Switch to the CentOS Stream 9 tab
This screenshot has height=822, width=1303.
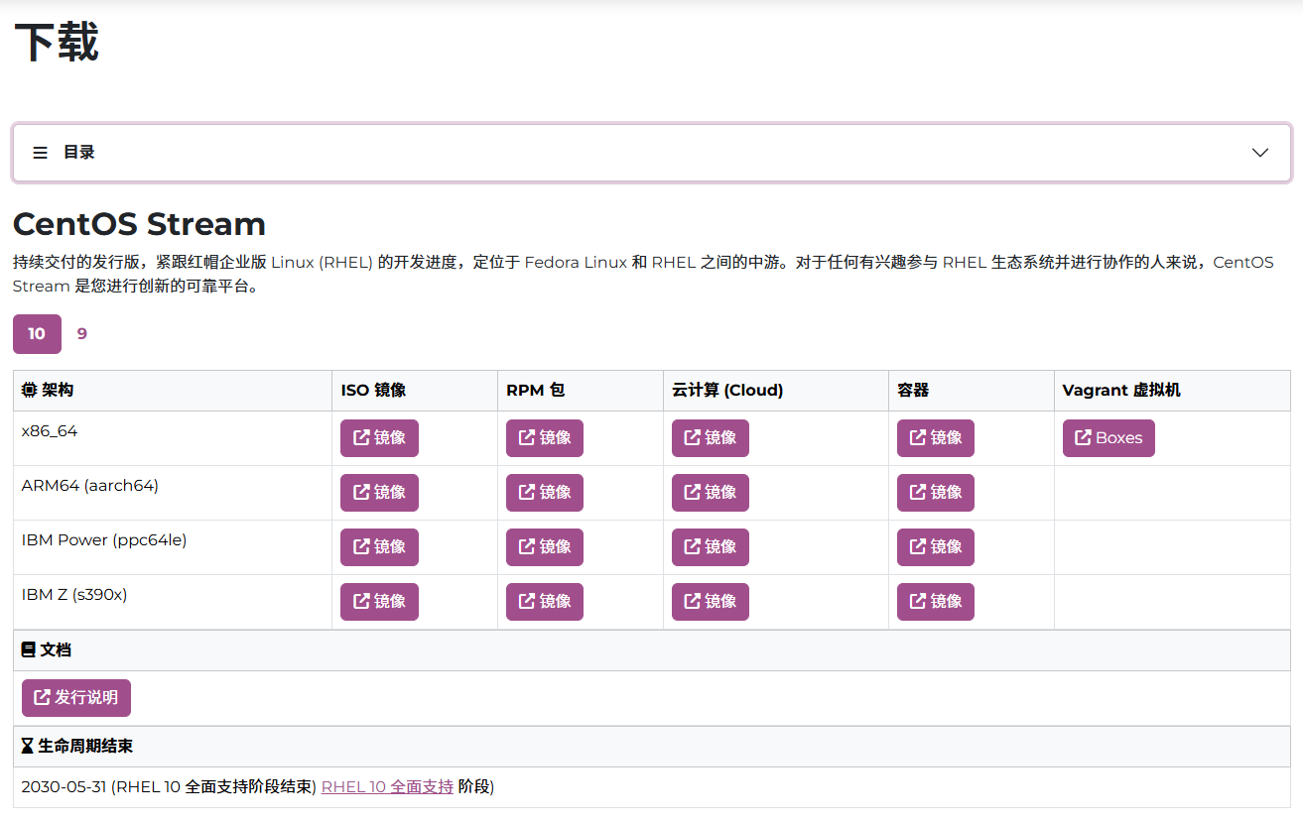point(82,334)
